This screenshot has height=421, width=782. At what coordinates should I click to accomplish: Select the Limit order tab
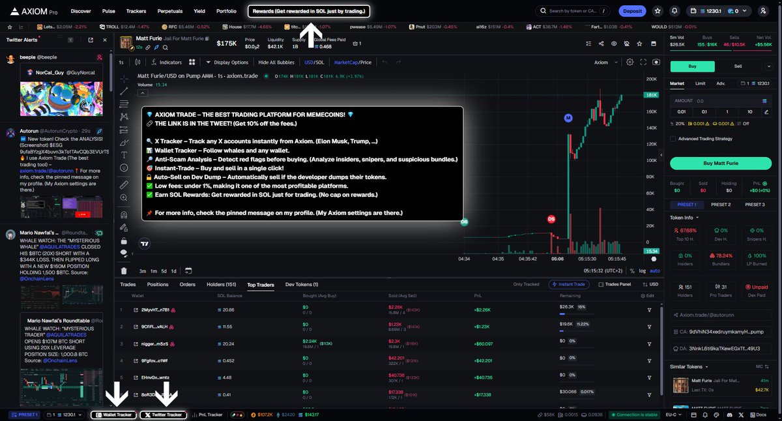tap(700, 83)
